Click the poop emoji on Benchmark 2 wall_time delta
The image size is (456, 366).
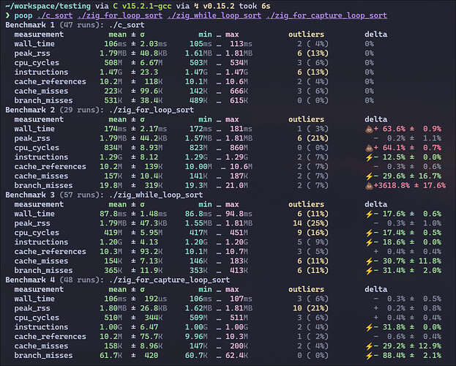(368, 129)
